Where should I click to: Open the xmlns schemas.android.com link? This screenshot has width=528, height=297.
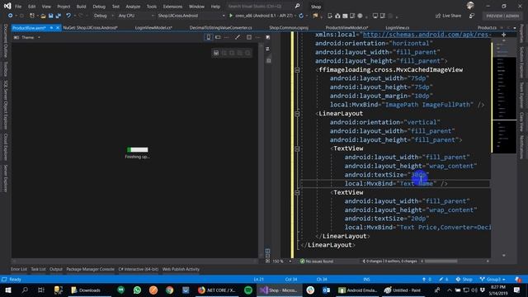[427, 35]
